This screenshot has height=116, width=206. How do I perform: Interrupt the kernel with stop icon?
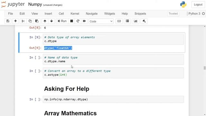pos(71,21)
